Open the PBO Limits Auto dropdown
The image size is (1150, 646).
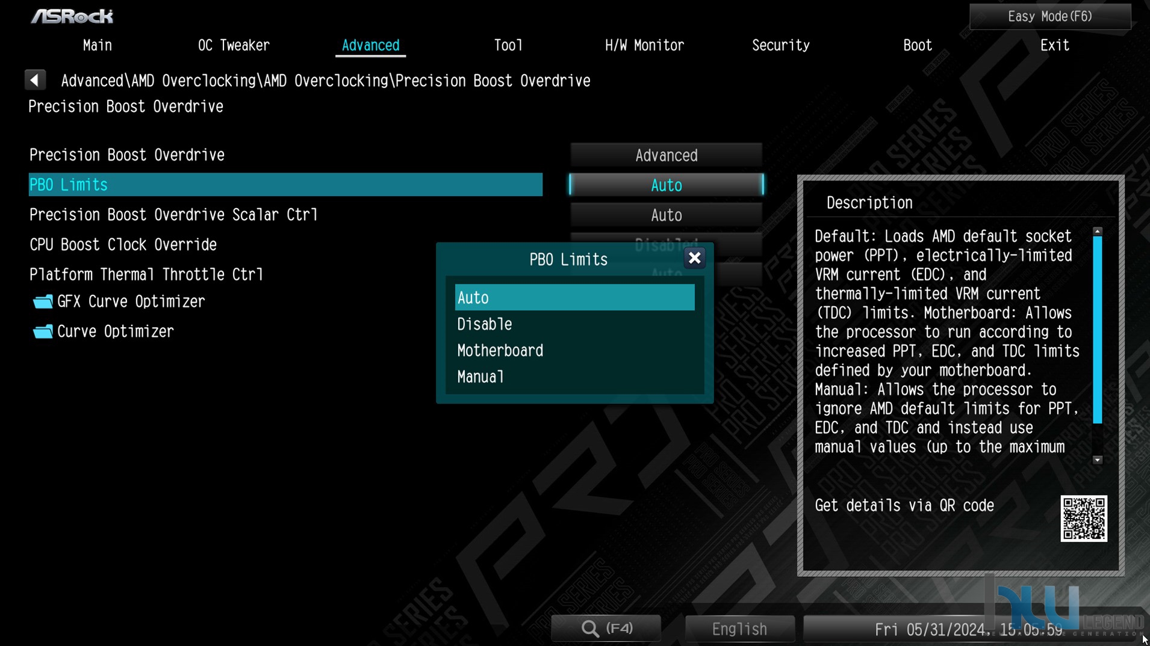(667, 185)
